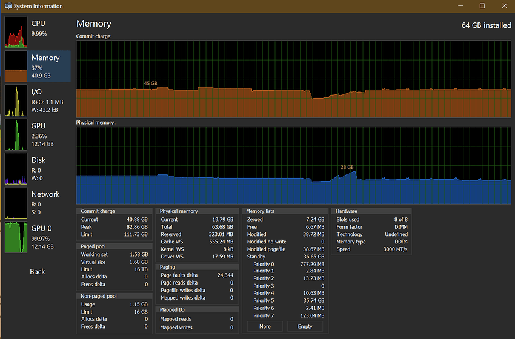Open the Disk activity graph thumbnail
The width and height of the screenshot is (515, 339).
(x=16, y=169)
